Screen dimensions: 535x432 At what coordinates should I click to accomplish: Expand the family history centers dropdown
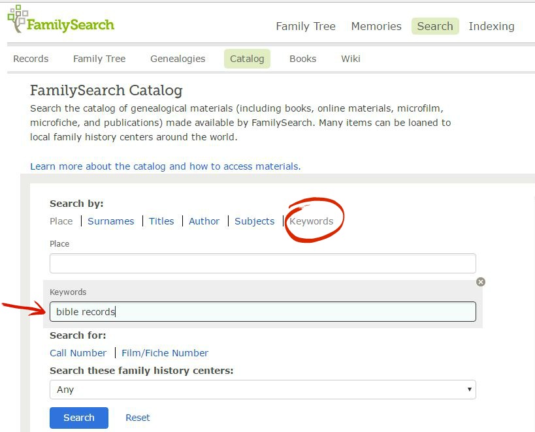[263, 390]
